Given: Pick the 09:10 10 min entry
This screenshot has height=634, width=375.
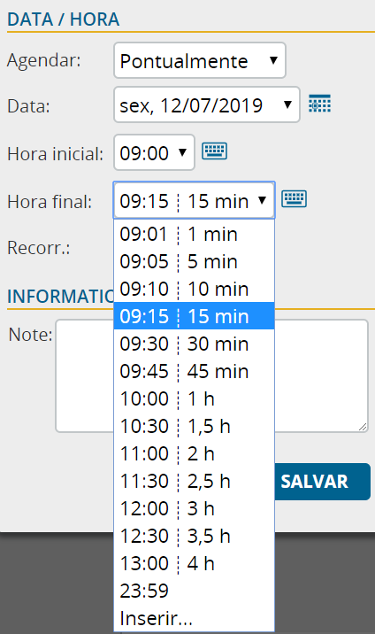Looking at the screenshot, I should (x=195, y=289).
